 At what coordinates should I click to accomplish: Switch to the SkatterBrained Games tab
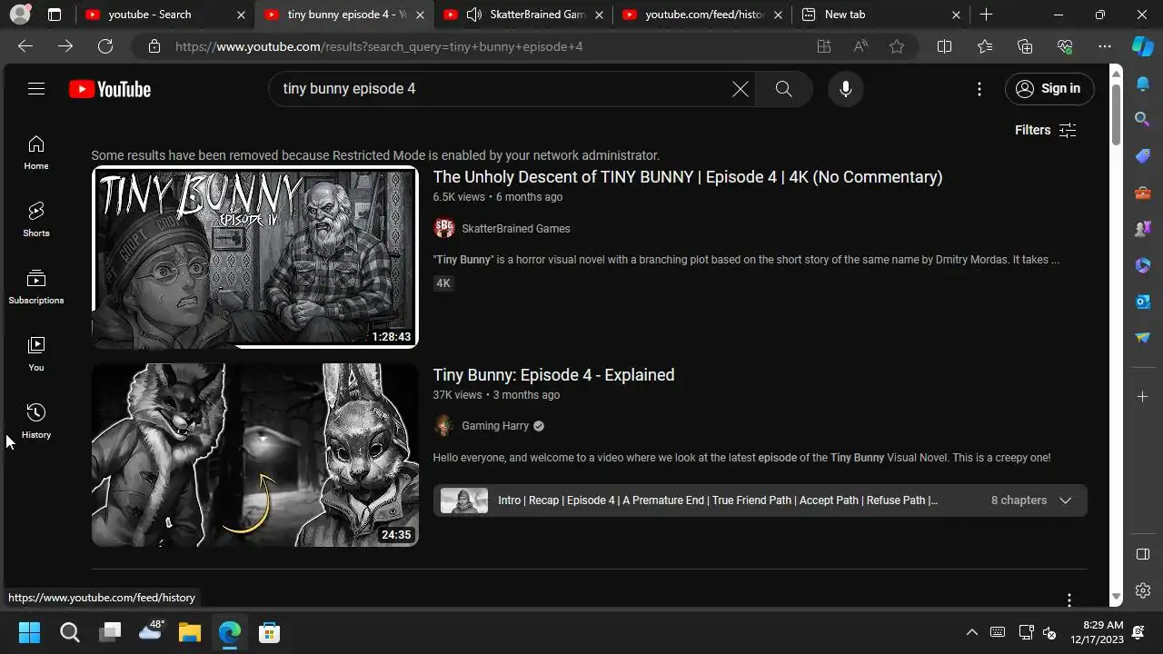coord(523,15)
